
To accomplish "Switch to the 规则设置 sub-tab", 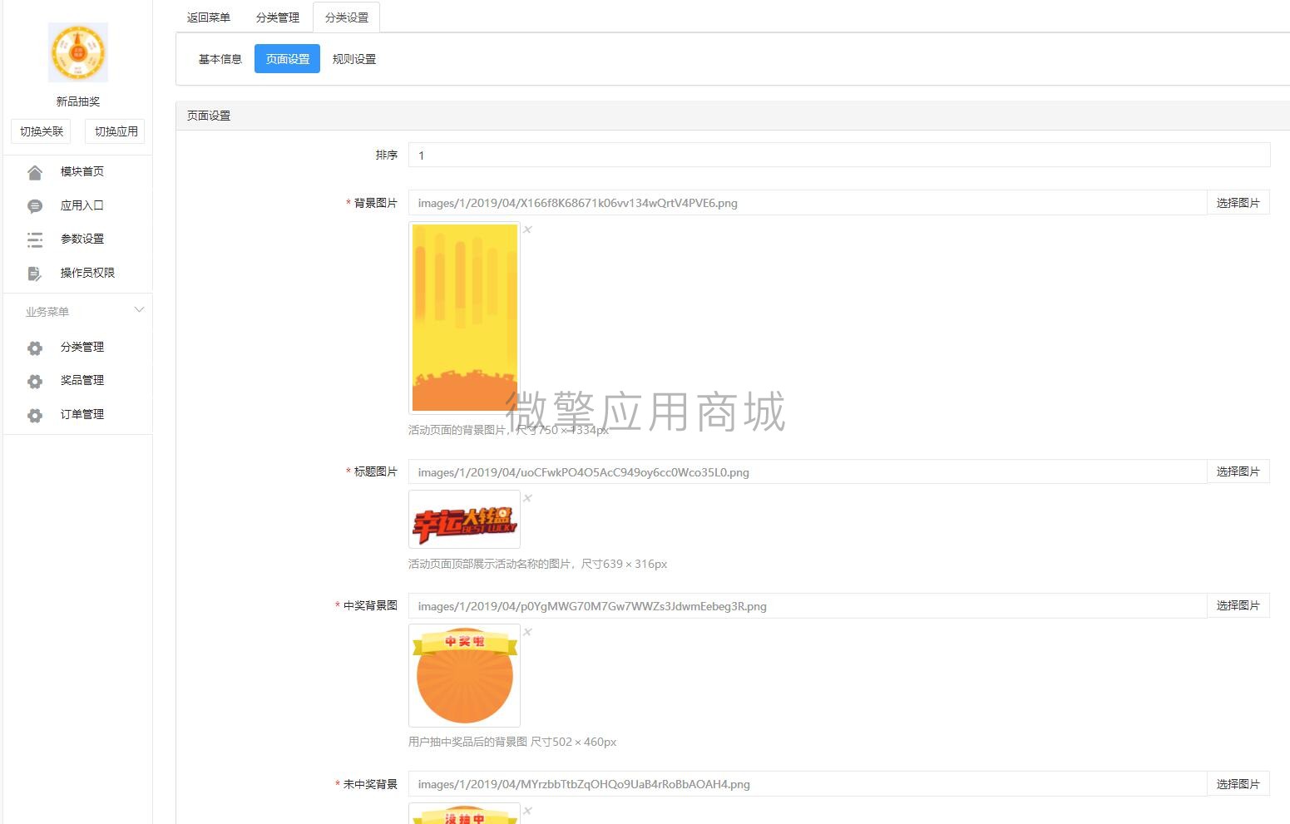I will click(354, 59).
